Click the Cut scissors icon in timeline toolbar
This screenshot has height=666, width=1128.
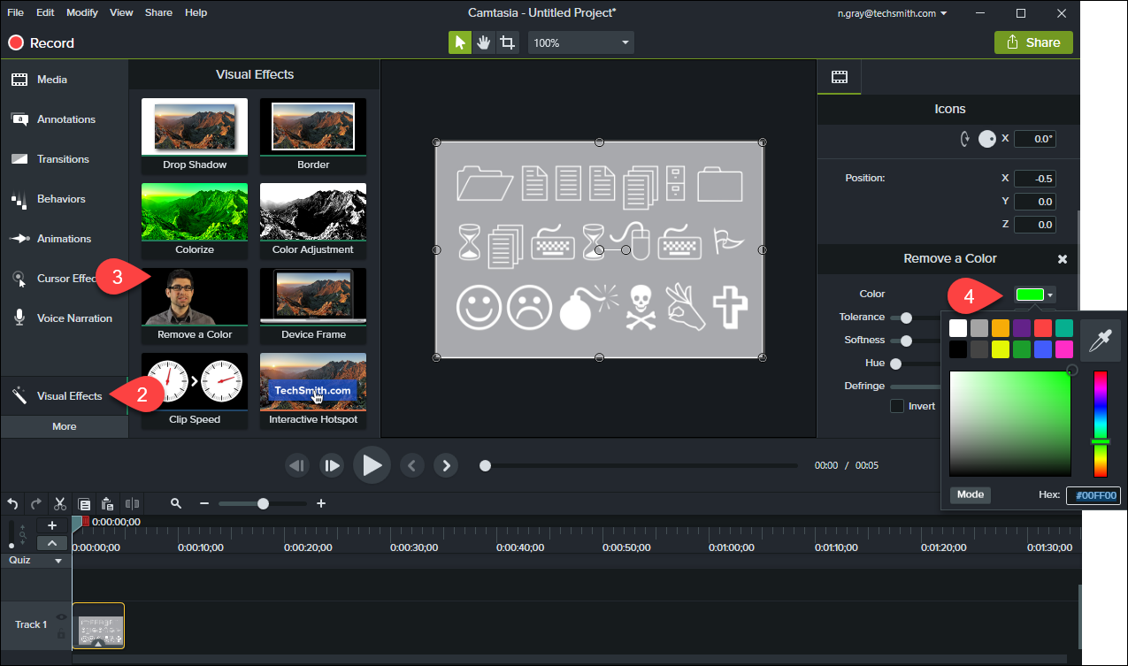coord(60,503)
